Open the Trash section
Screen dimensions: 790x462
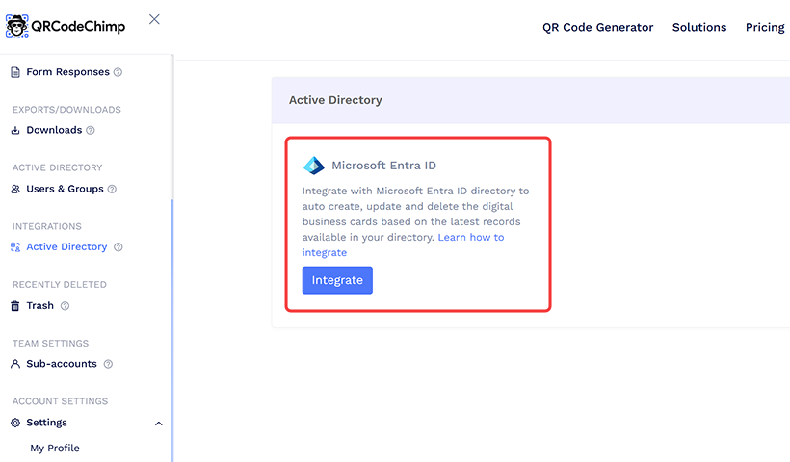pos(39,306)
